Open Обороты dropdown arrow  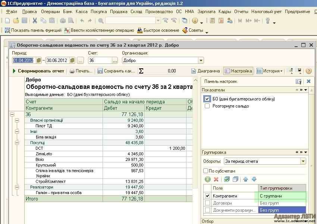coord(303,161)
